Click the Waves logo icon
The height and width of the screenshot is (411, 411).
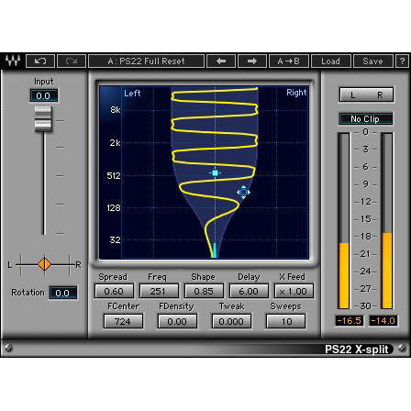click(14, 61)
